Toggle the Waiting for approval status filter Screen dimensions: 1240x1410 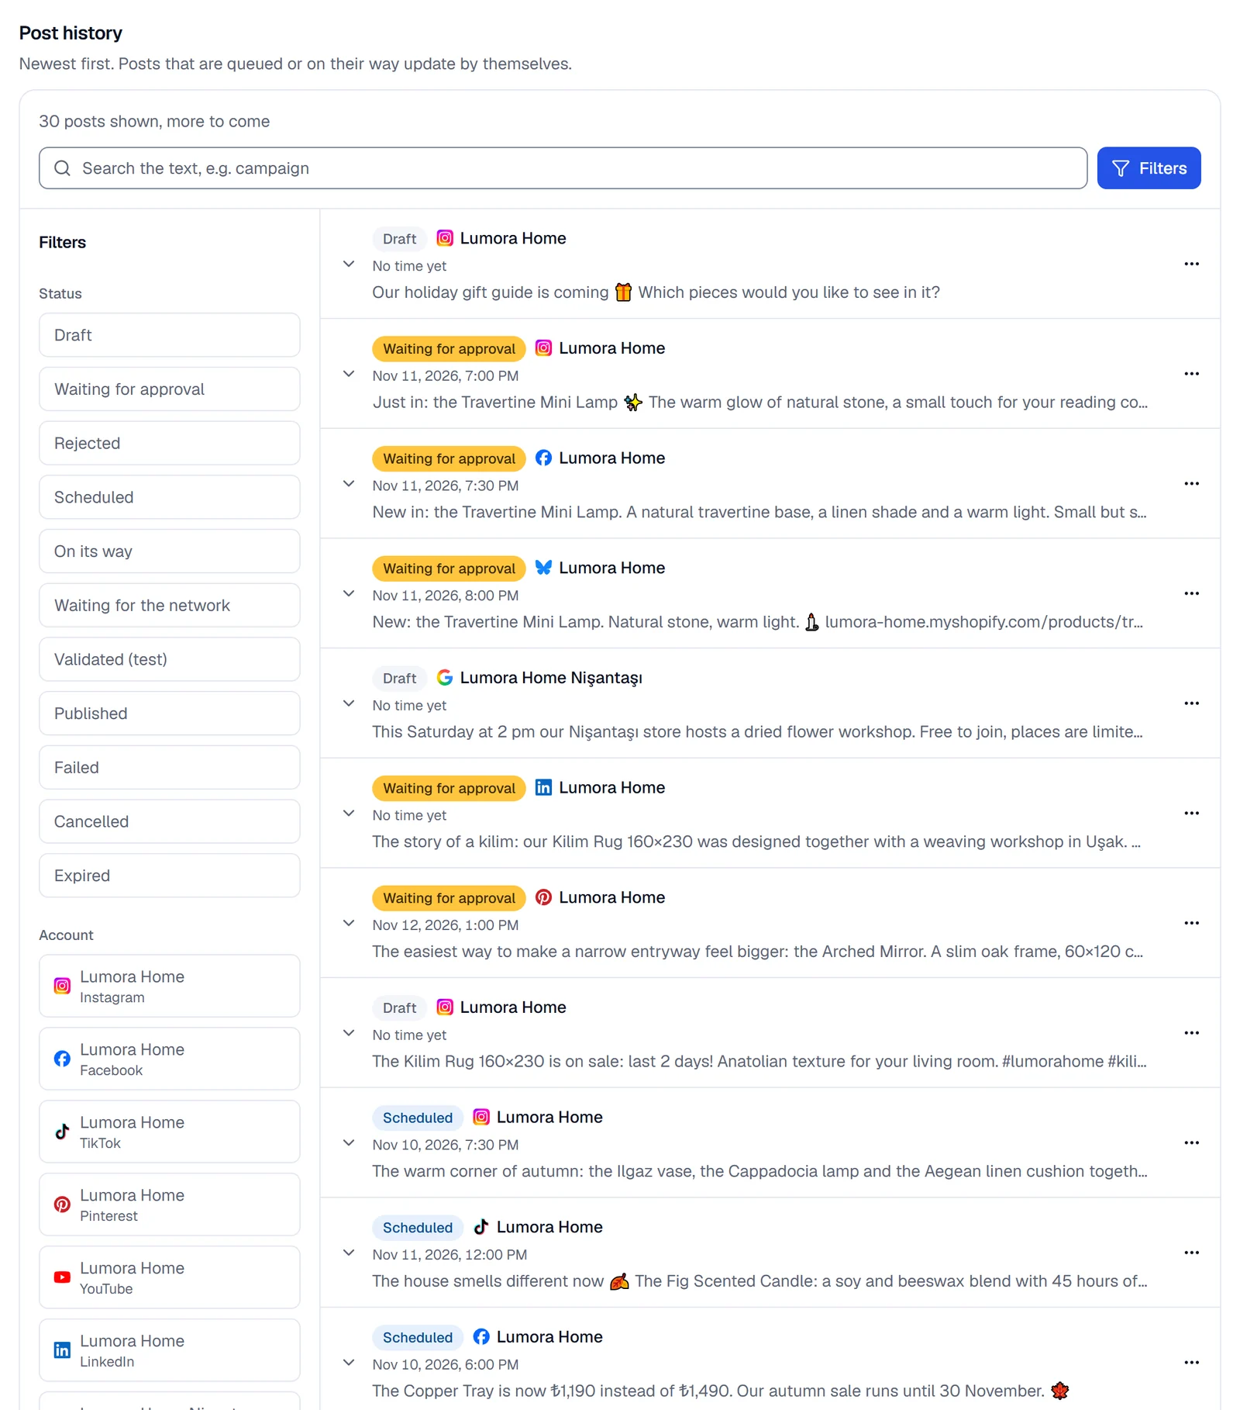(x=170, y=389)
